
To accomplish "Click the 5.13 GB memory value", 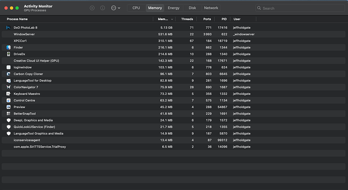I will [166, 28].
